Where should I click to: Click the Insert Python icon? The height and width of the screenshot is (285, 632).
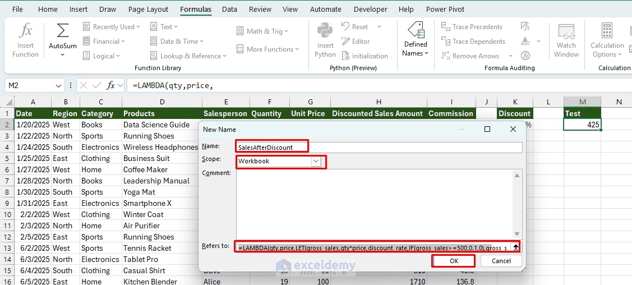click(x=325, y=31)
